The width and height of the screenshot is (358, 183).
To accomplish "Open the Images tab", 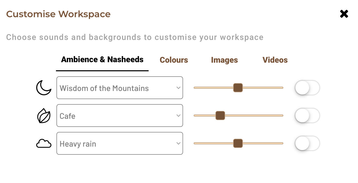I will coord(224,60).
